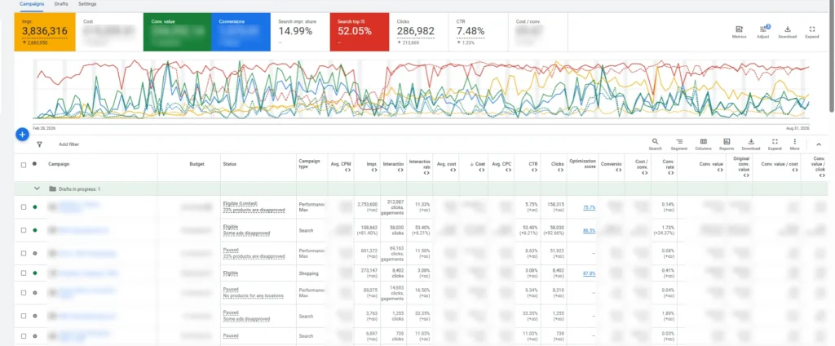Click the blue plus new campaign button
The image size is (835, 346).
point(22,135)
